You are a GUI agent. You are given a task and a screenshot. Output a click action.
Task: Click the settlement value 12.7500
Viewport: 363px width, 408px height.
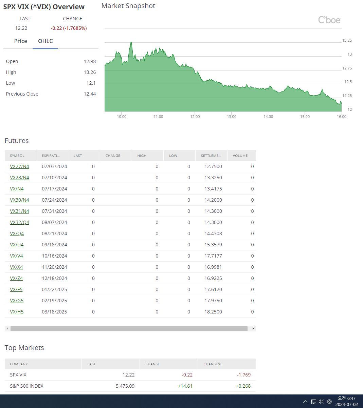213,166
